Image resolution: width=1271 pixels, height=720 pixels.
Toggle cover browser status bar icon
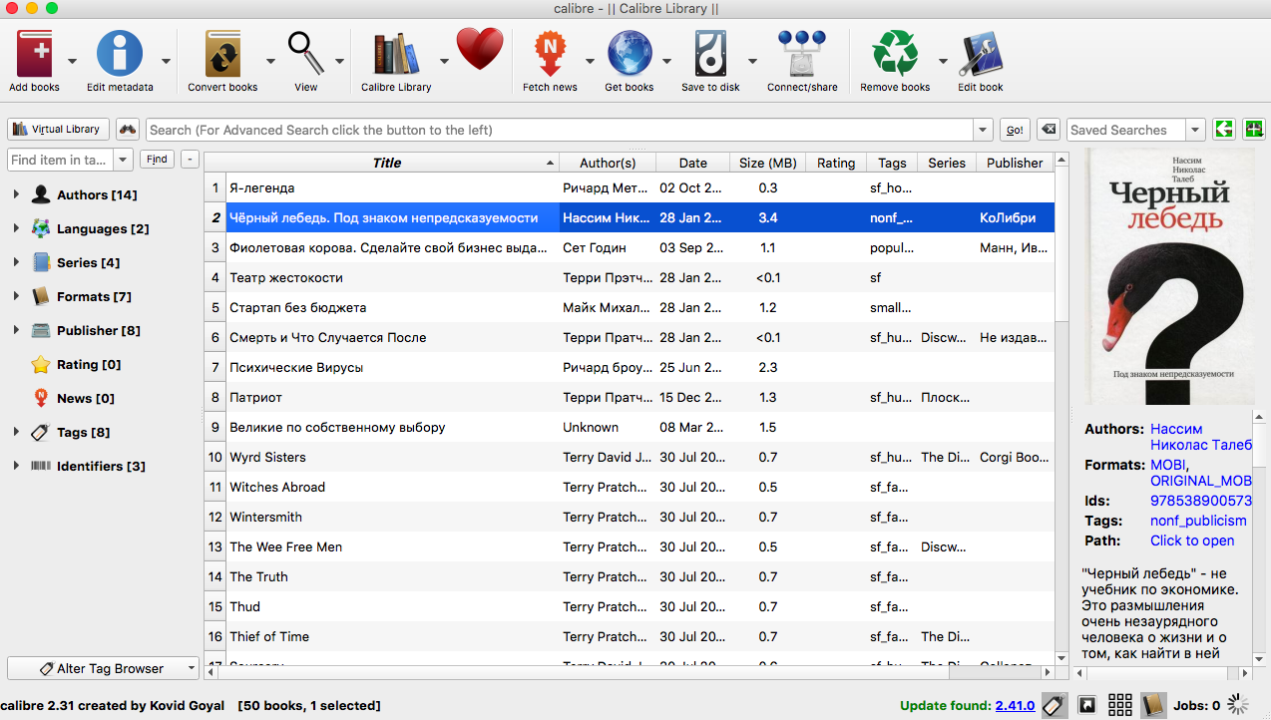(x=1086, y=705)
